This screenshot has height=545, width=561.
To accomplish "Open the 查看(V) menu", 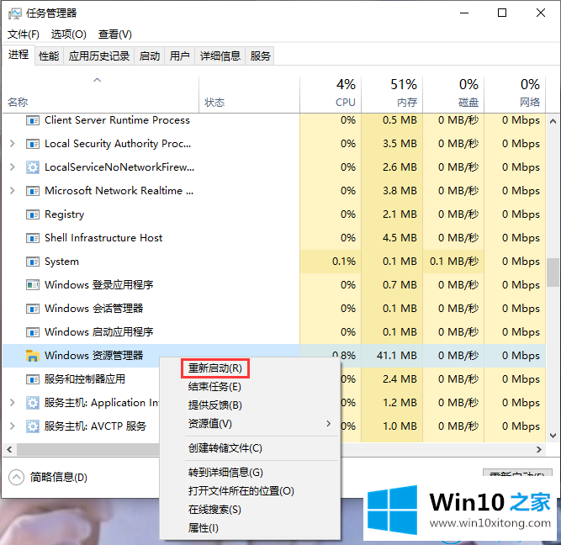I will (x=115, y=34).
